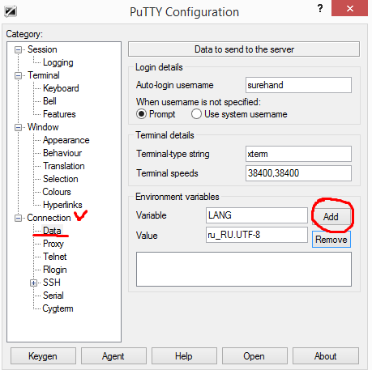Image resolution: width=372 pixels, height=370 pixels.
Task: Click the Help button
Action: pyautogui.click(x=184, y=356)
